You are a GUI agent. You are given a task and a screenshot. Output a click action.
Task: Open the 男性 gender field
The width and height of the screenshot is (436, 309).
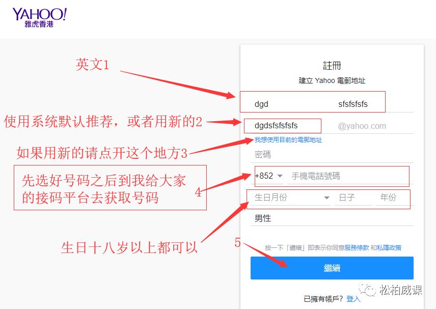(331, 218)
